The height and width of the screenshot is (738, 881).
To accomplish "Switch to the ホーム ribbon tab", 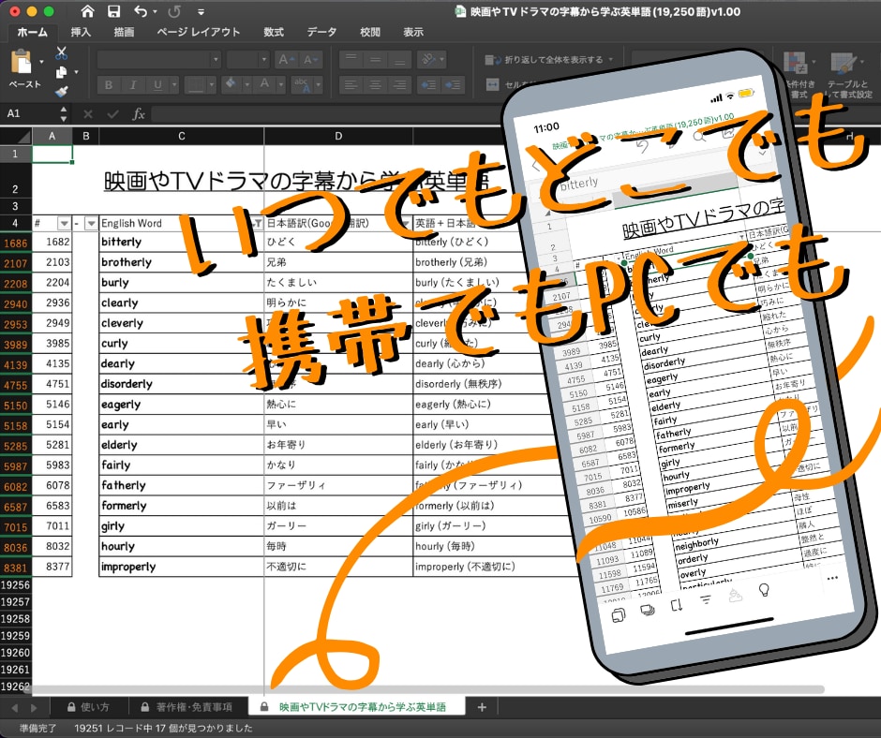I will (32, 32).
